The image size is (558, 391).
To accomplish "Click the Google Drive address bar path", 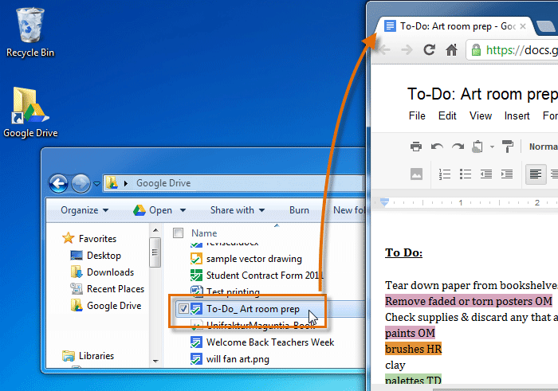I will pyautogui.click(x=163, y=183).
